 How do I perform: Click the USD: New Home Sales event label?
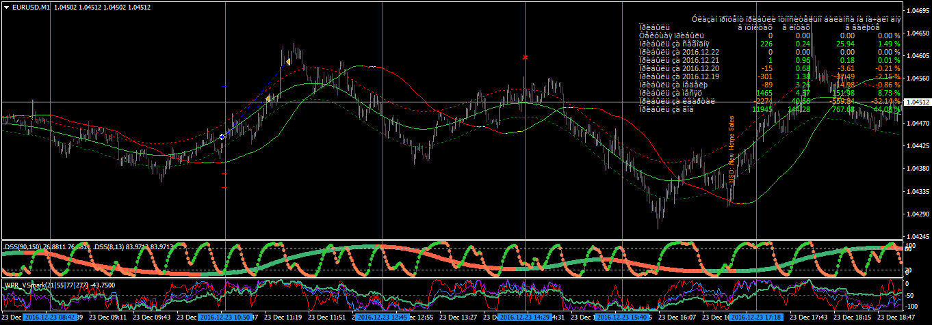732,149
